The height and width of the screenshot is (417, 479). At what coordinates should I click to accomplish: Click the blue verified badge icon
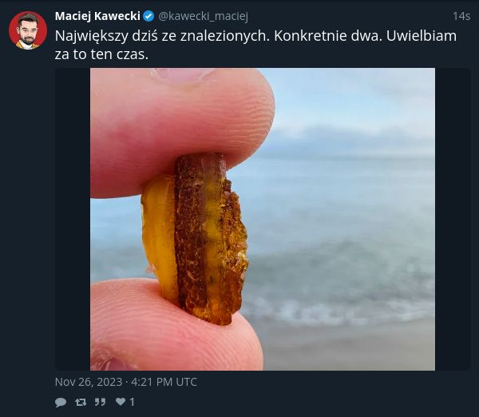148,16
